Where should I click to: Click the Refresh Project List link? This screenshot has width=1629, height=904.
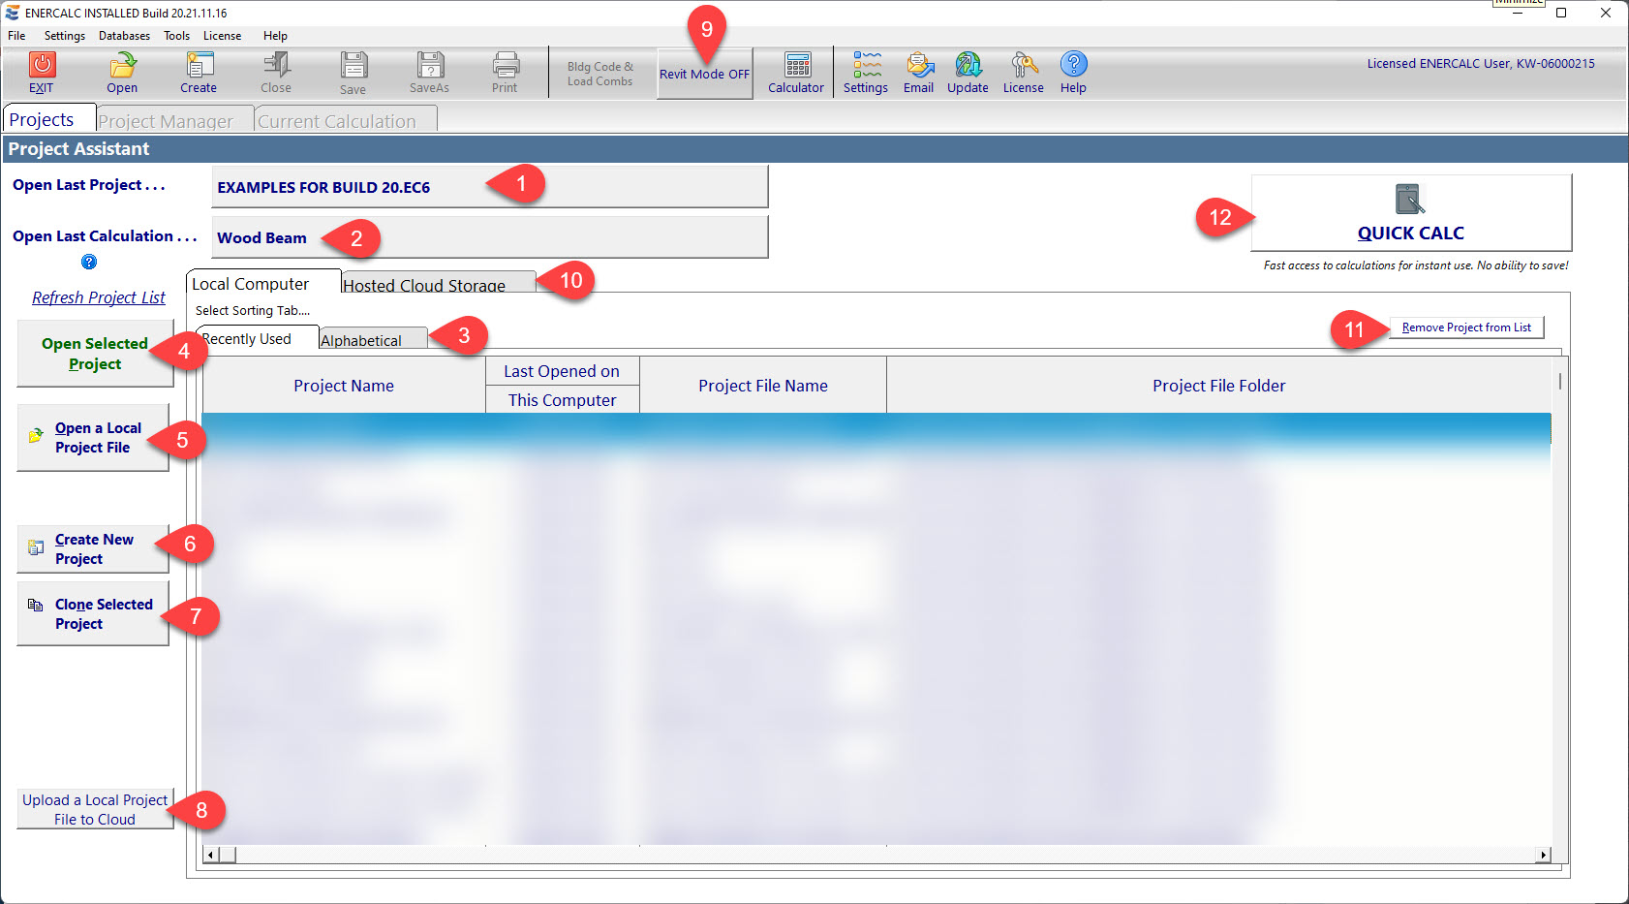click(x=99, y=297)
